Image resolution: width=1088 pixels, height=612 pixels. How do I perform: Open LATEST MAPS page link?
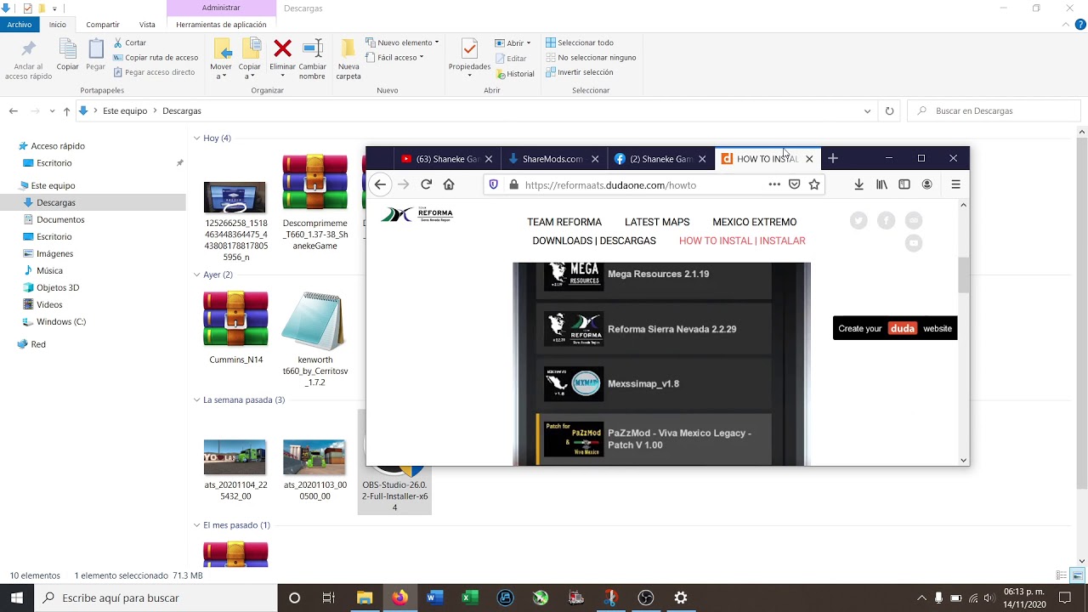pos(657,222)
